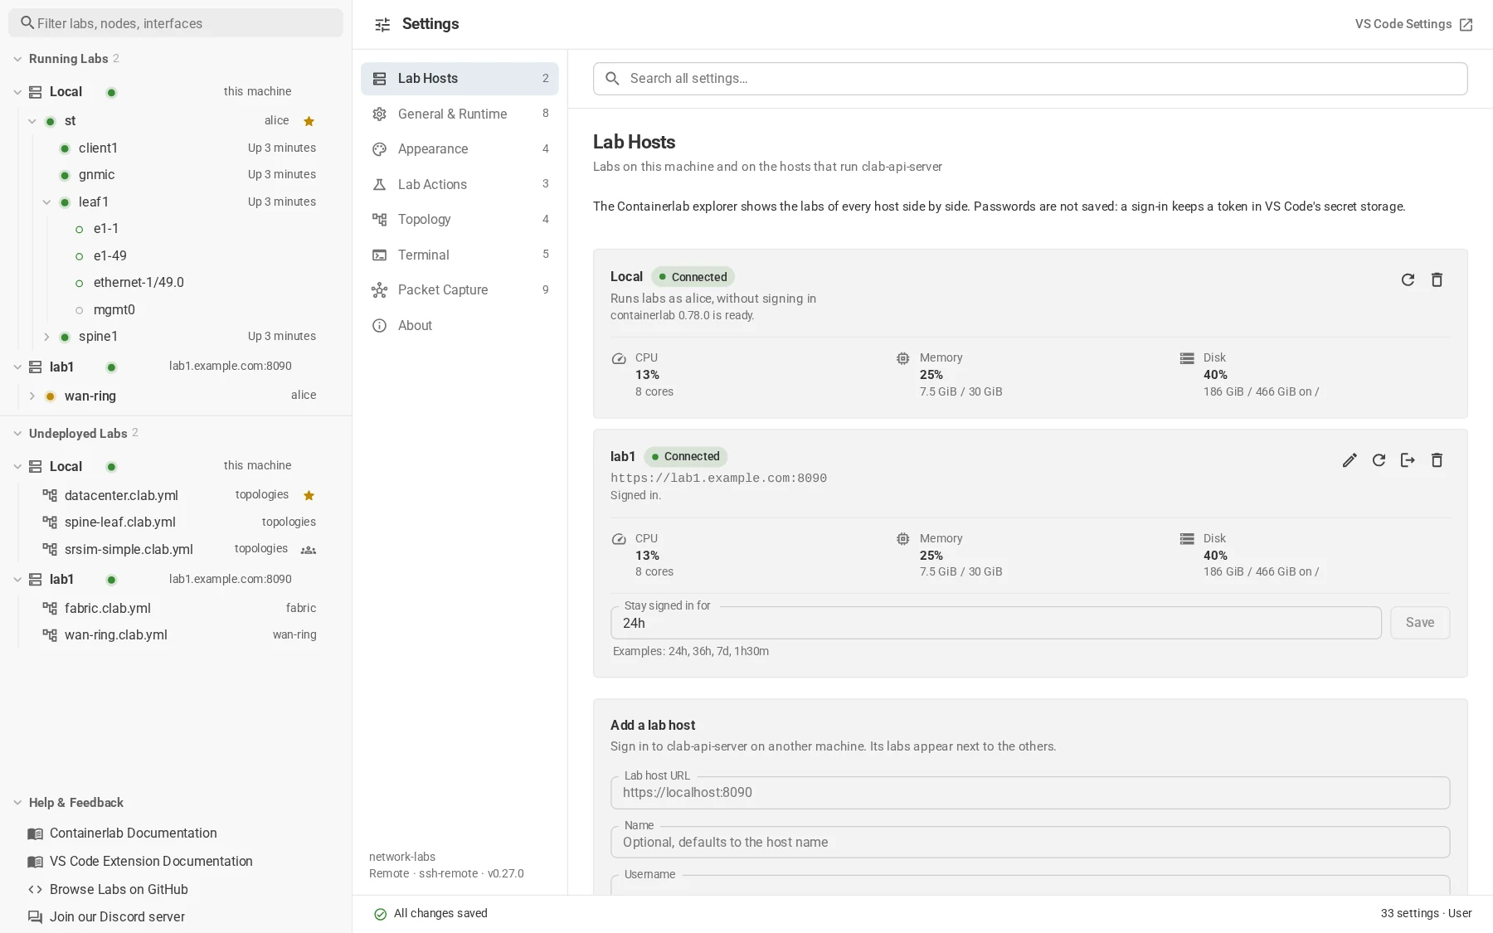The width and height of the screenshot is (1493, 933).
Task: Switch to Appearance settings
Action: (x=460, y=149)
